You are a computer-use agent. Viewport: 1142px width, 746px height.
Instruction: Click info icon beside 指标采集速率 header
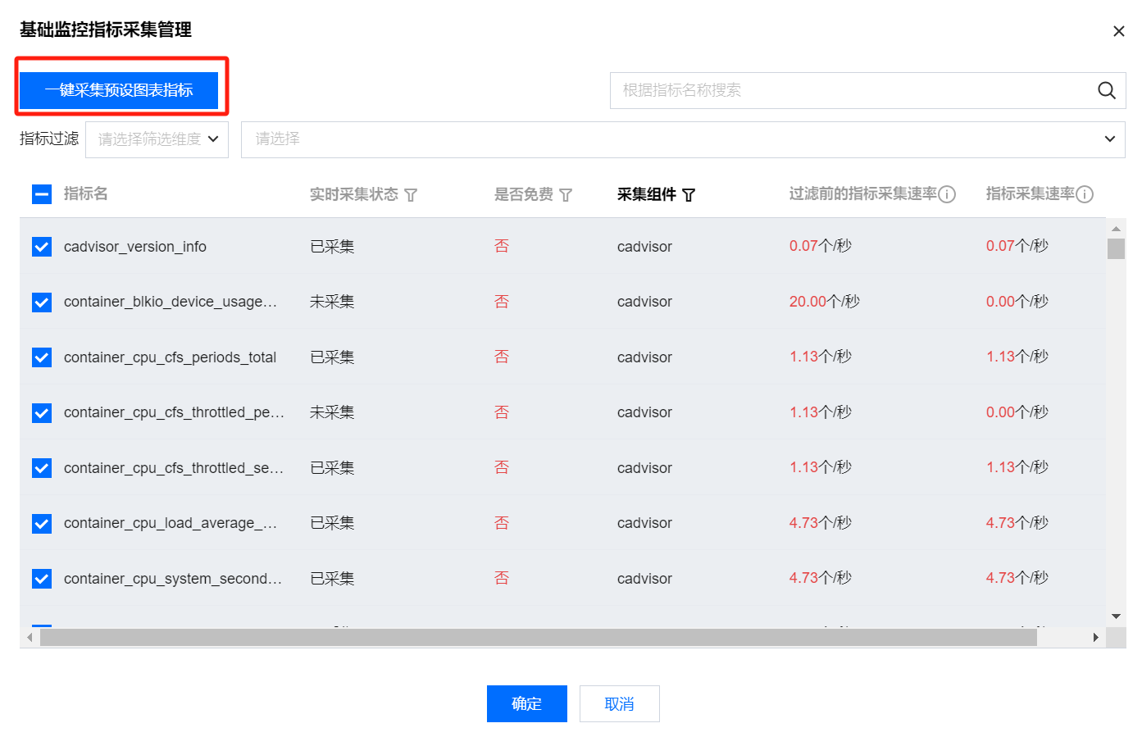click(x=1084, y=195)
